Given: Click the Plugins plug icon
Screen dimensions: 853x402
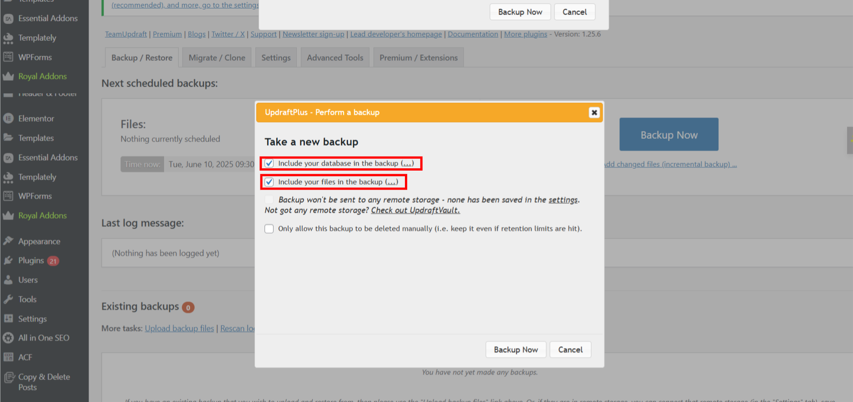Looking at the screenshot, I should point(8,260).
